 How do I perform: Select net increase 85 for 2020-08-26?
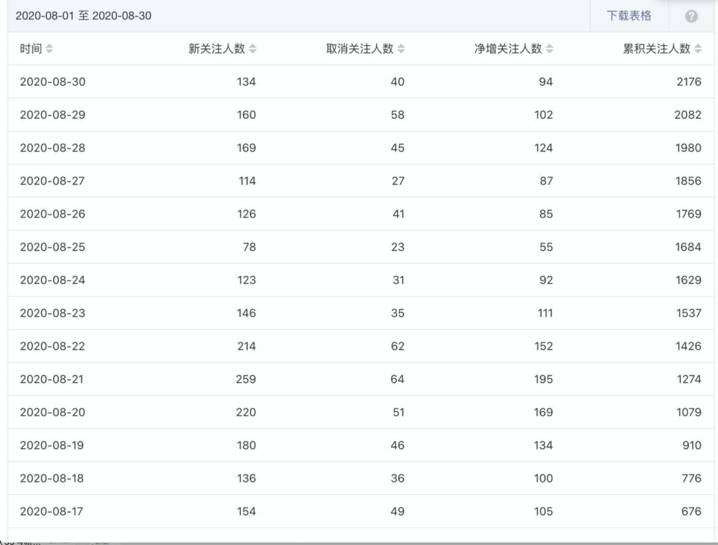(546, 214)
